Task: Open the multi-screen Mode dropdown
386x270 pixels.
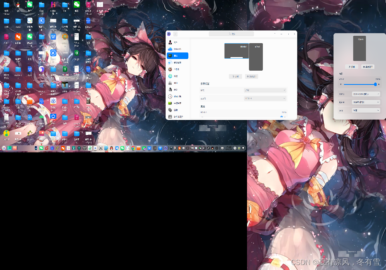Action: [x=265, y=90]
